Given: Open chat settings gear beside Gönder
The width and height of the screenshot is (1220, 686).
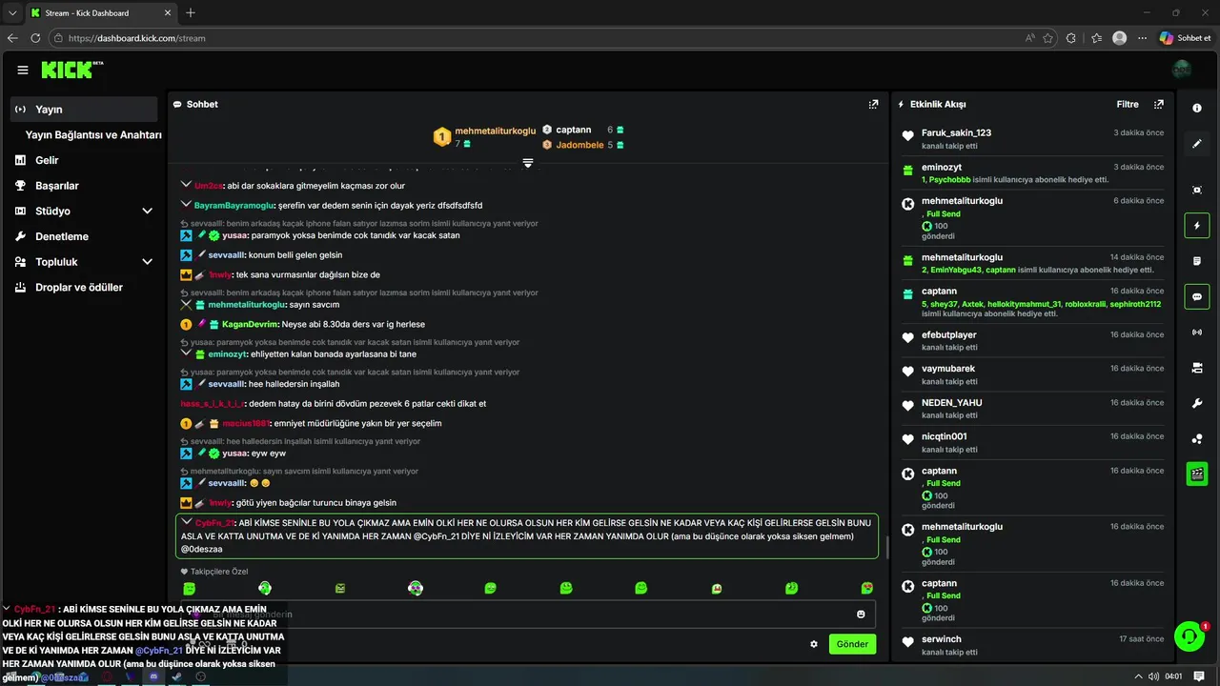Looking at the screenshot, I should click(x=814, y=644).
